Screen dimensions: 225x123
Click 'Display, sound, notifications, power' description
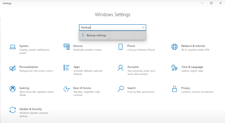35,51
